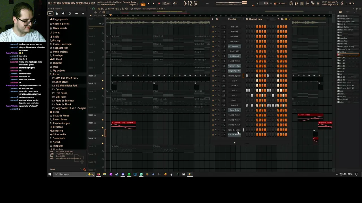
Task: Open Windows Start menu
Action: pyautogui.click(x=50, y=174)
